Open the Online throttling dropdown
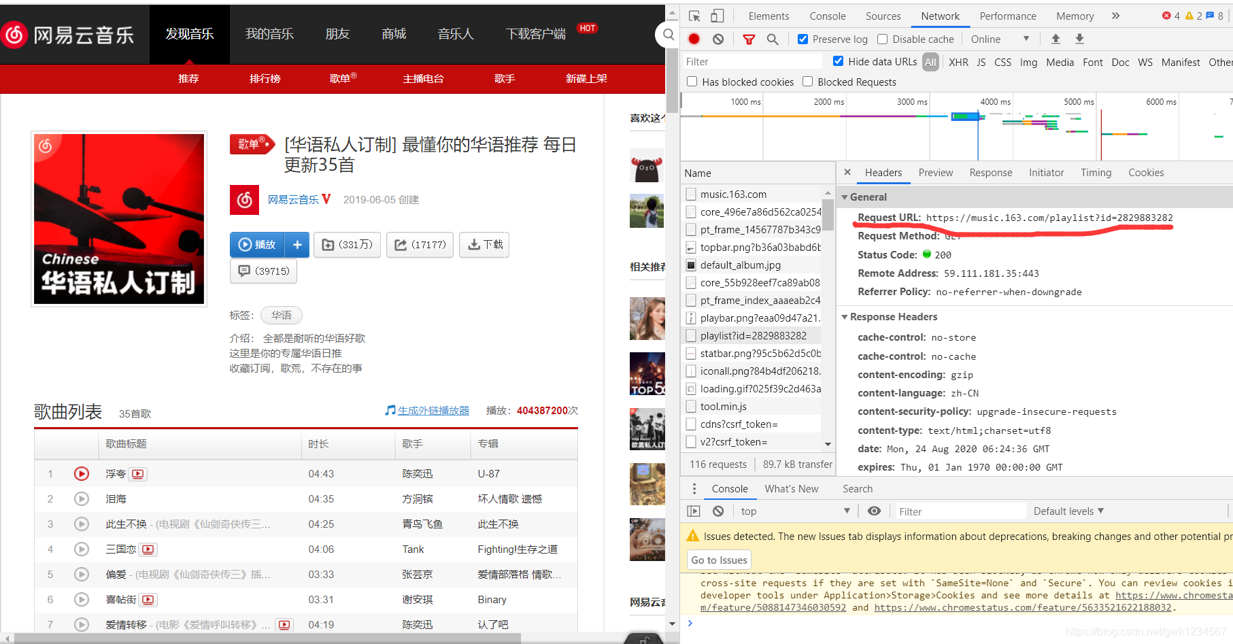Viewport: 1233px width, 644px height. (x=1000, y=39)
